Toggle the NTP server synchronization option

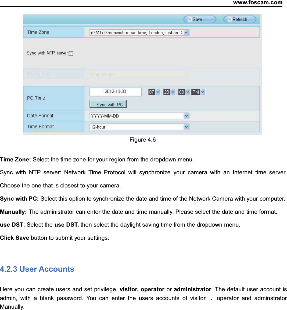click(71, 53)
